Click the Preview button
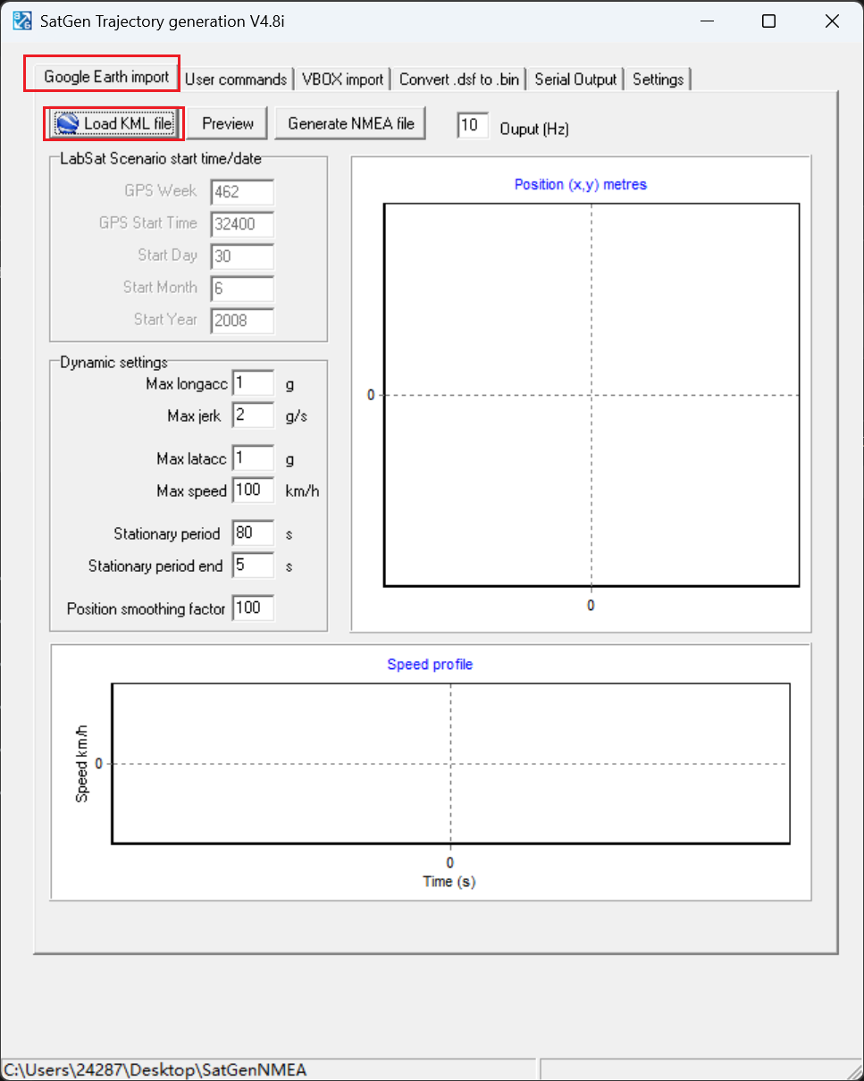 228,123
